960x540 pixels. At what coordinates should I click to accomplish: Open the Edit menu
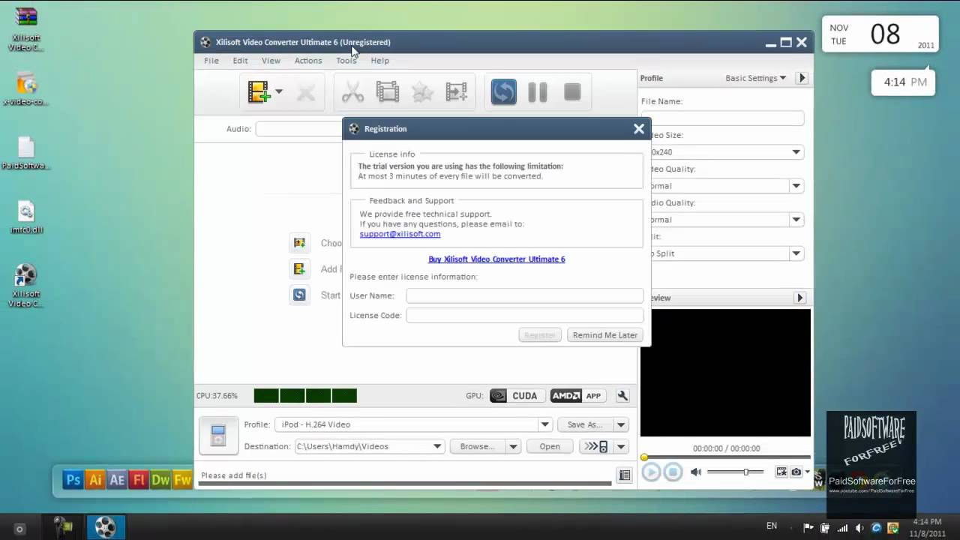tap(240, 61)
